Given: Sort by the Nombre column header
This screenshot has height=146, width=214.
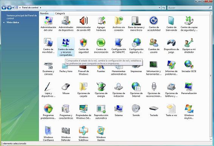Looking at the screenshot, I should click(46, 13).
